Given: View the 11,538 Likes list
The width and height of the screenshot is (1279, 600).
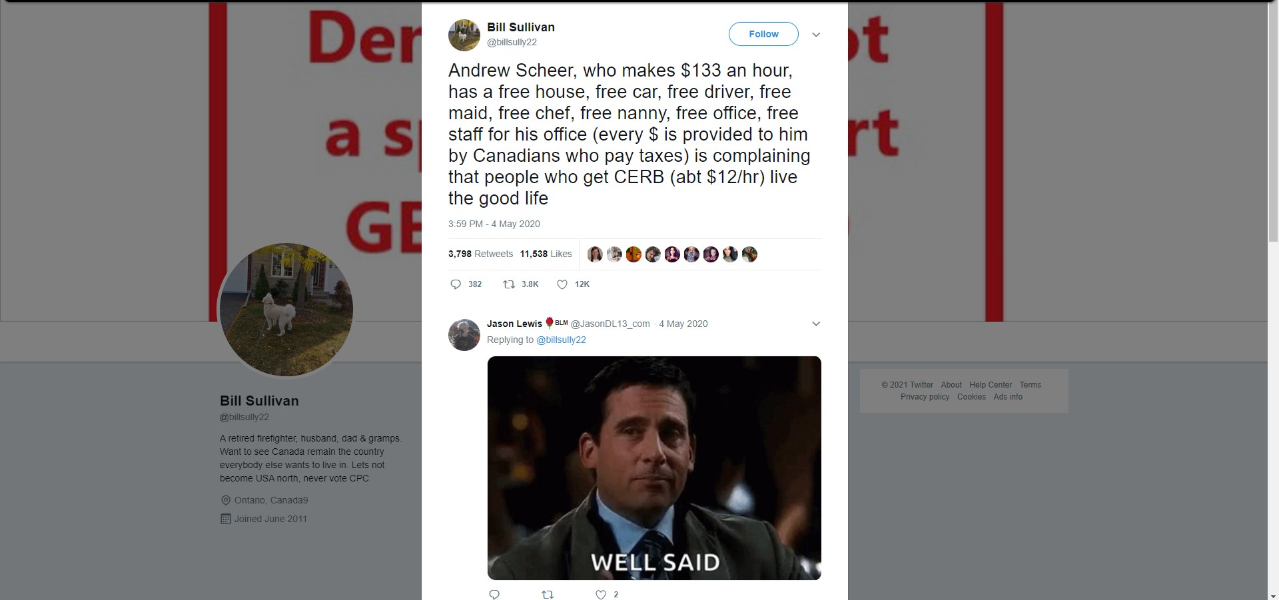Looking at the screenshot, I should 546,254.
